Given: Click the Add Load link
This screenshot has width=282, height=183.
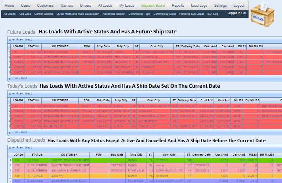Looking at the screenshot, I should [25, 14].
